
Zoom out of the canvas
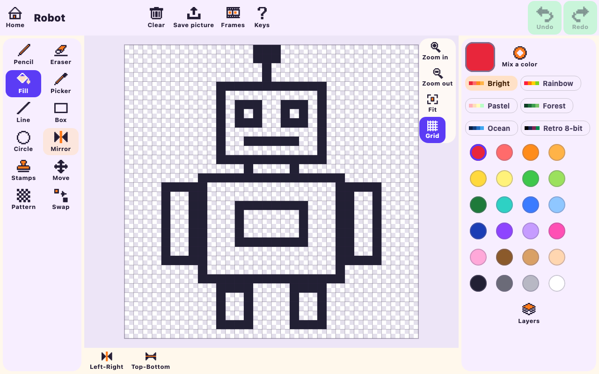pos(438,77)
